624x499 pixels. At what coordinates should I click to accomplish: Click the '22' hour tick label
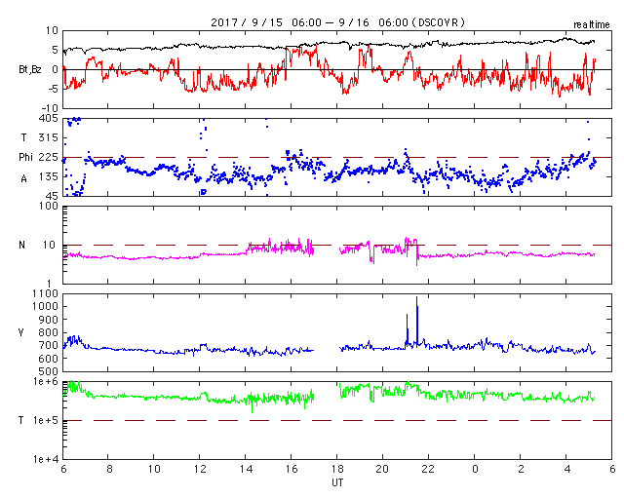click(x=428, y=469)
